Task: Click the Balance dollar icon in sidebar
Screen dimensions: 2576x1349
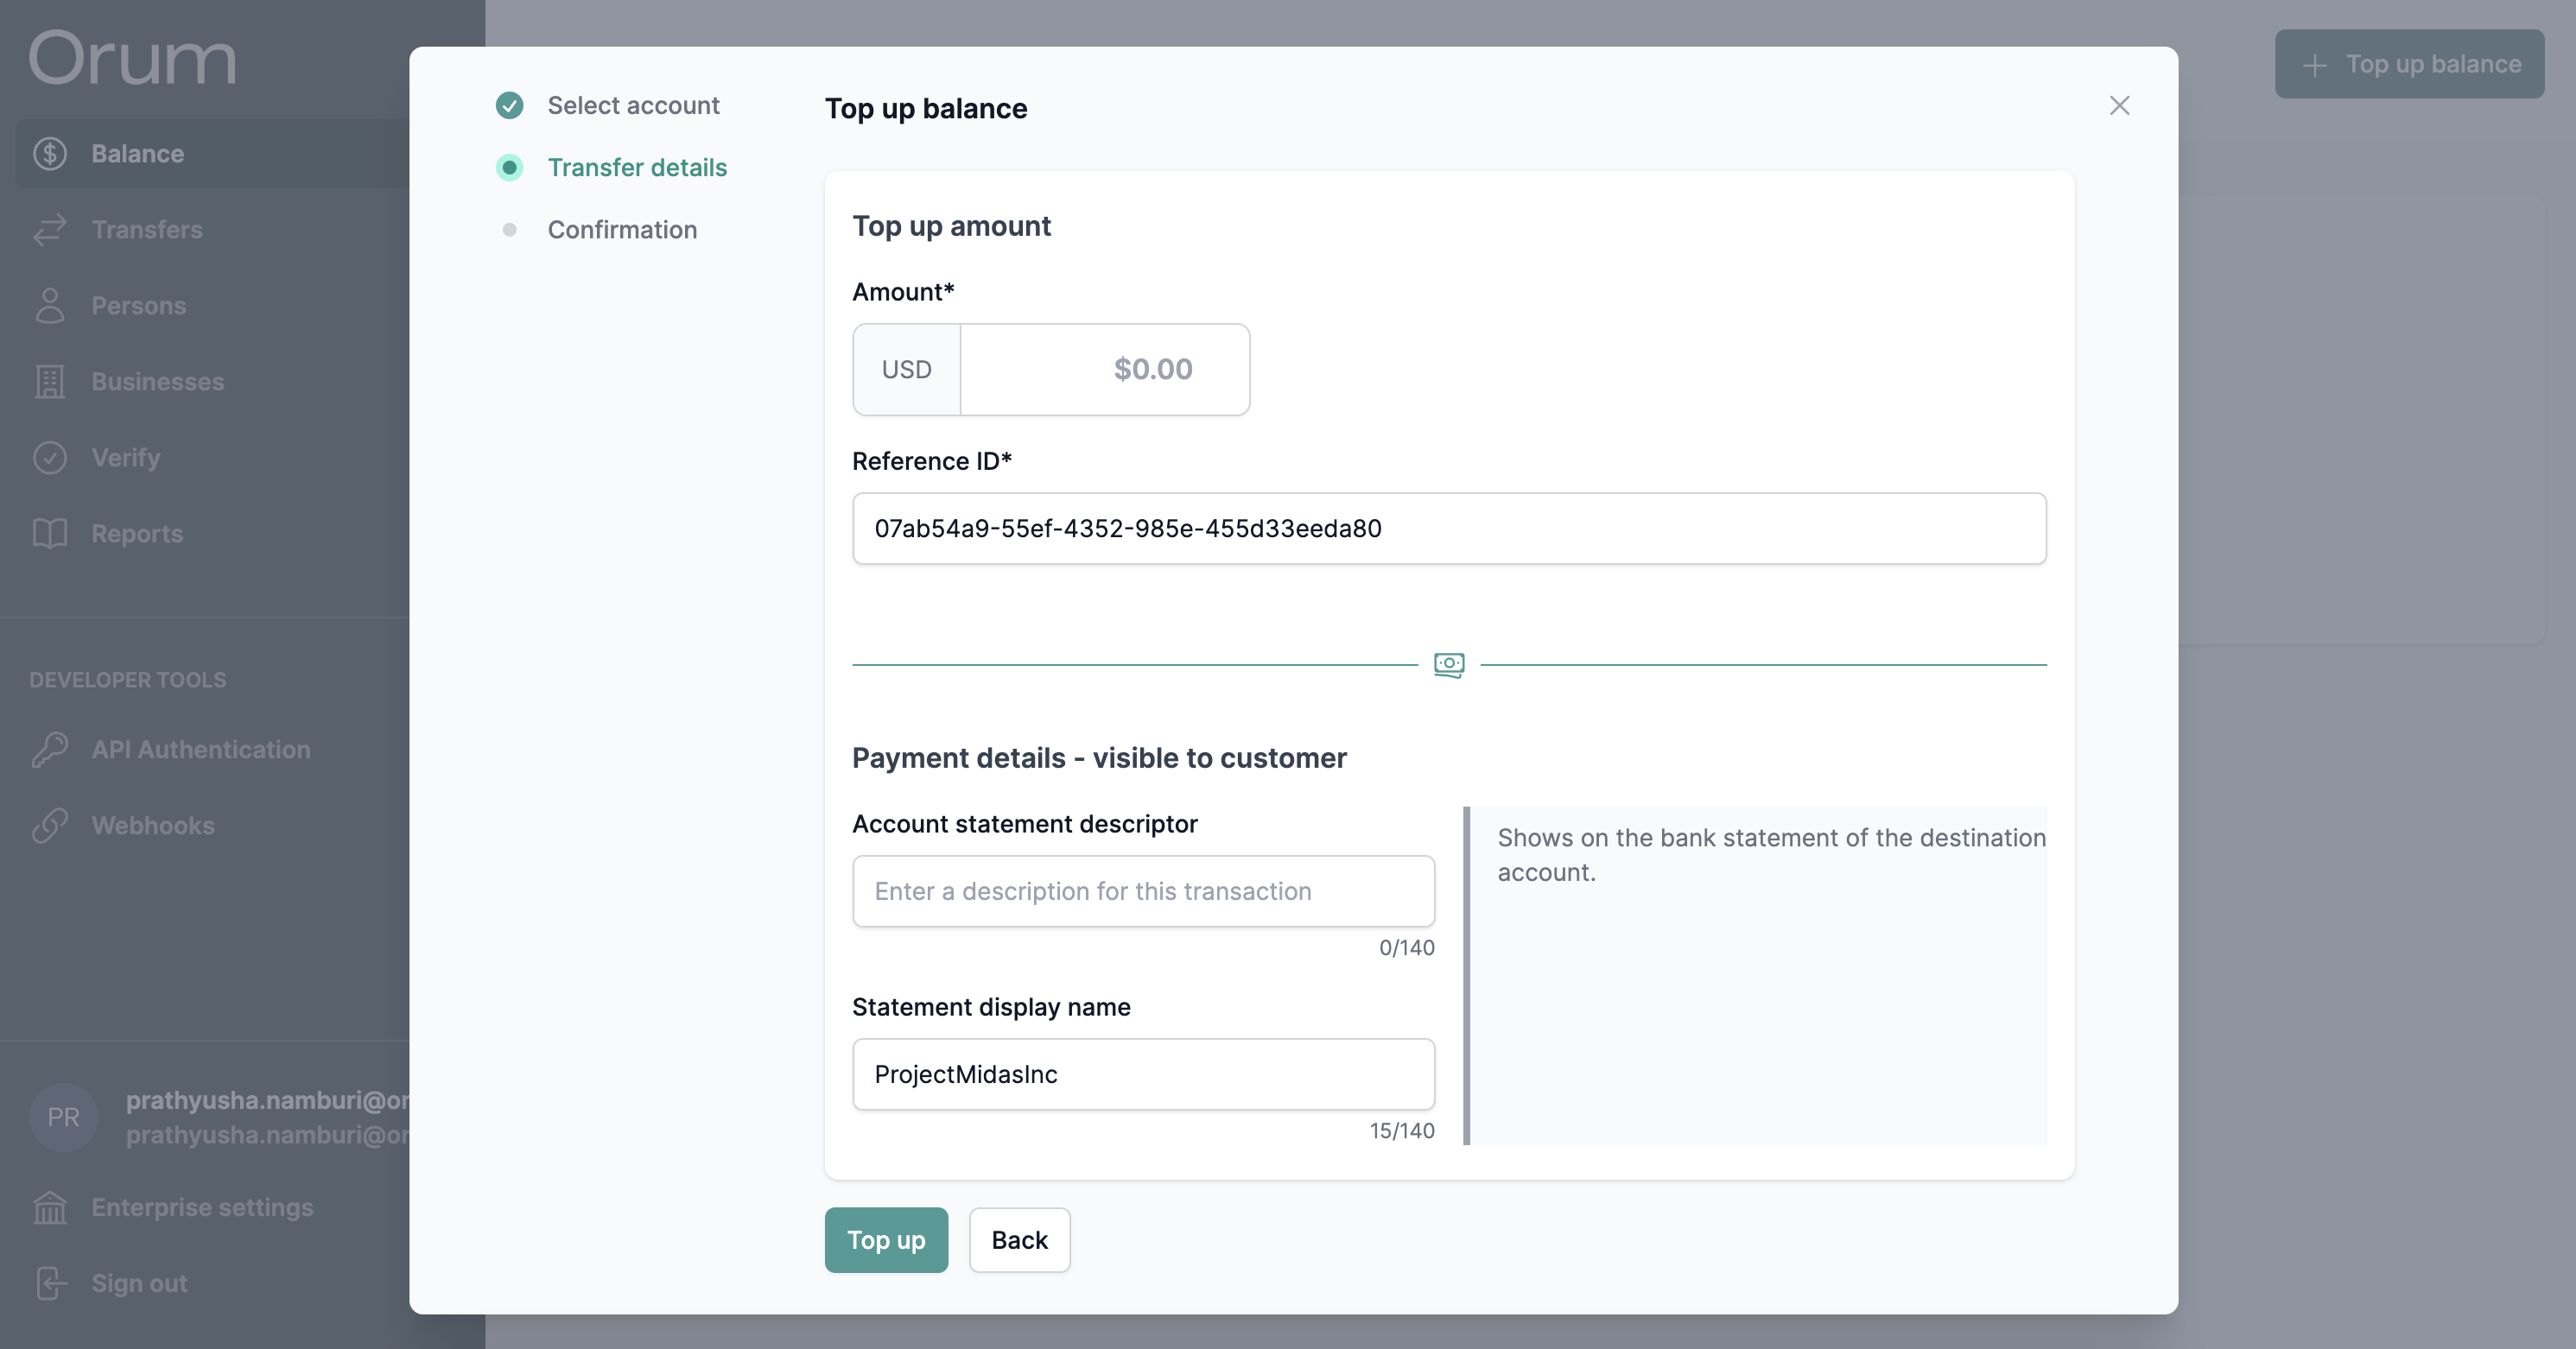Action: pyautogui.click(x=50, y=154)
